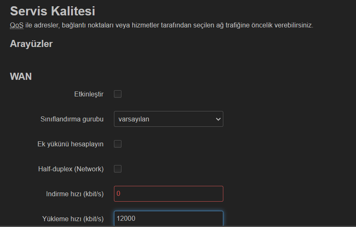
Task: Click the Ek yükünü hesaplayın label
Action: [x=70, y=144]
